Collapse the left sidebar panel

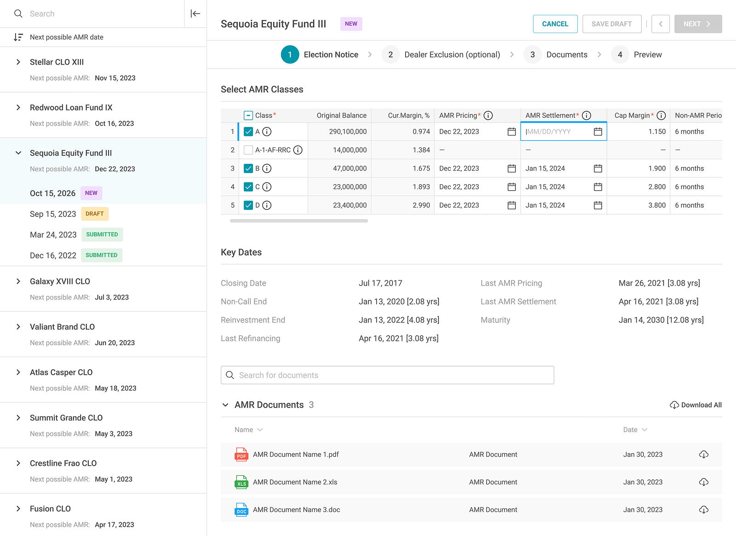point(195,14)
